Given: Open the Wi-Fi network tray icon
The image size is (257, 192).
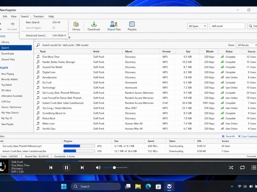Looking at the screenshot, I should pos(239,187).
